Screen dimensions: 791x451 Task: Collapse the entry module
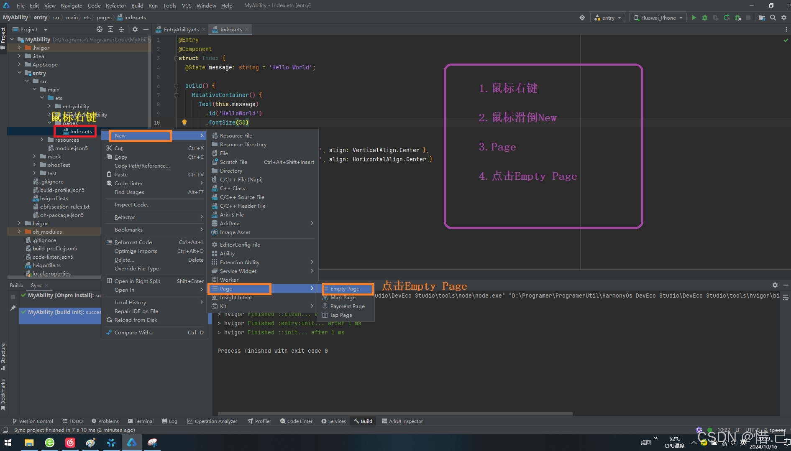coord(19,73)
